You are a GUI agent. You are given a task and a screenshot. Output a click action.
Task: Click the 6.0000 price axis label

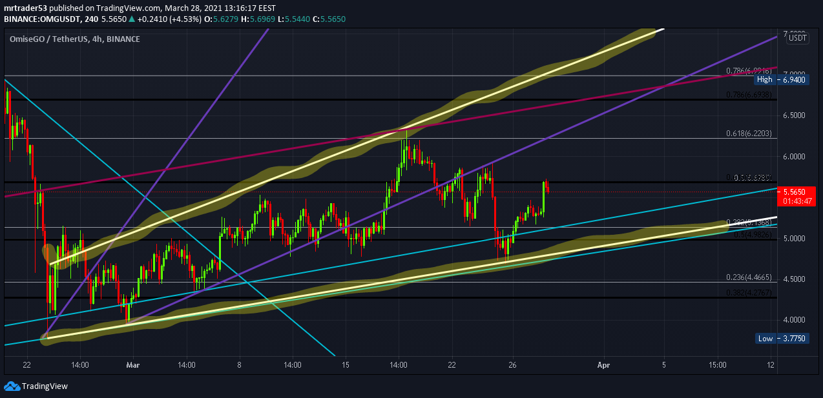(x=794, y=156)
